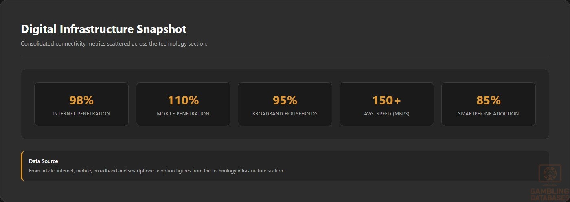Screen dimensions: 570x202
Task: Click the Avg. Speed (Mbps) label
Action: coord(387,114)
